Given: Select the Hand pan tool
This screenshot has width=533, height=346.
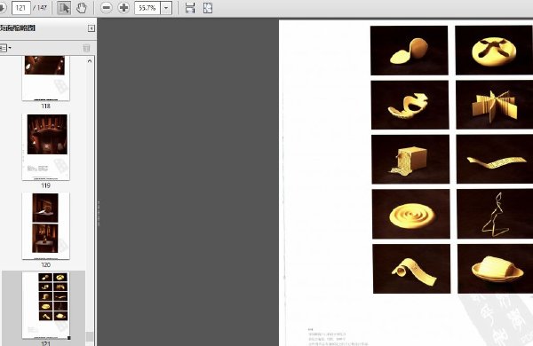Looking at the screenshot, I should click(81, 8).
